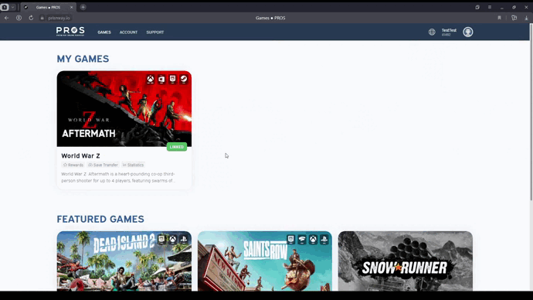Click the Xbox icon on World War Z card

(151, 79)
